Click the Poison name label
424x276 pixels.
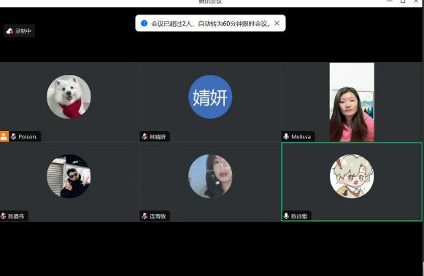(28, 137)
